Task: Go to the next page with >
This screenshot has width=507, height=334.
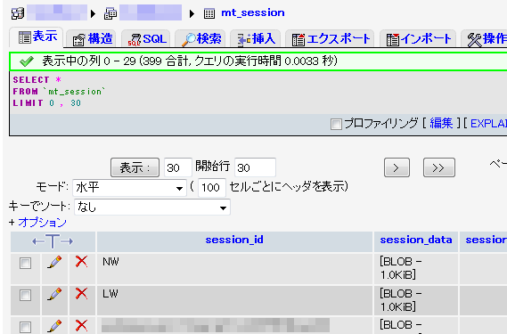Action: [397, 167]
